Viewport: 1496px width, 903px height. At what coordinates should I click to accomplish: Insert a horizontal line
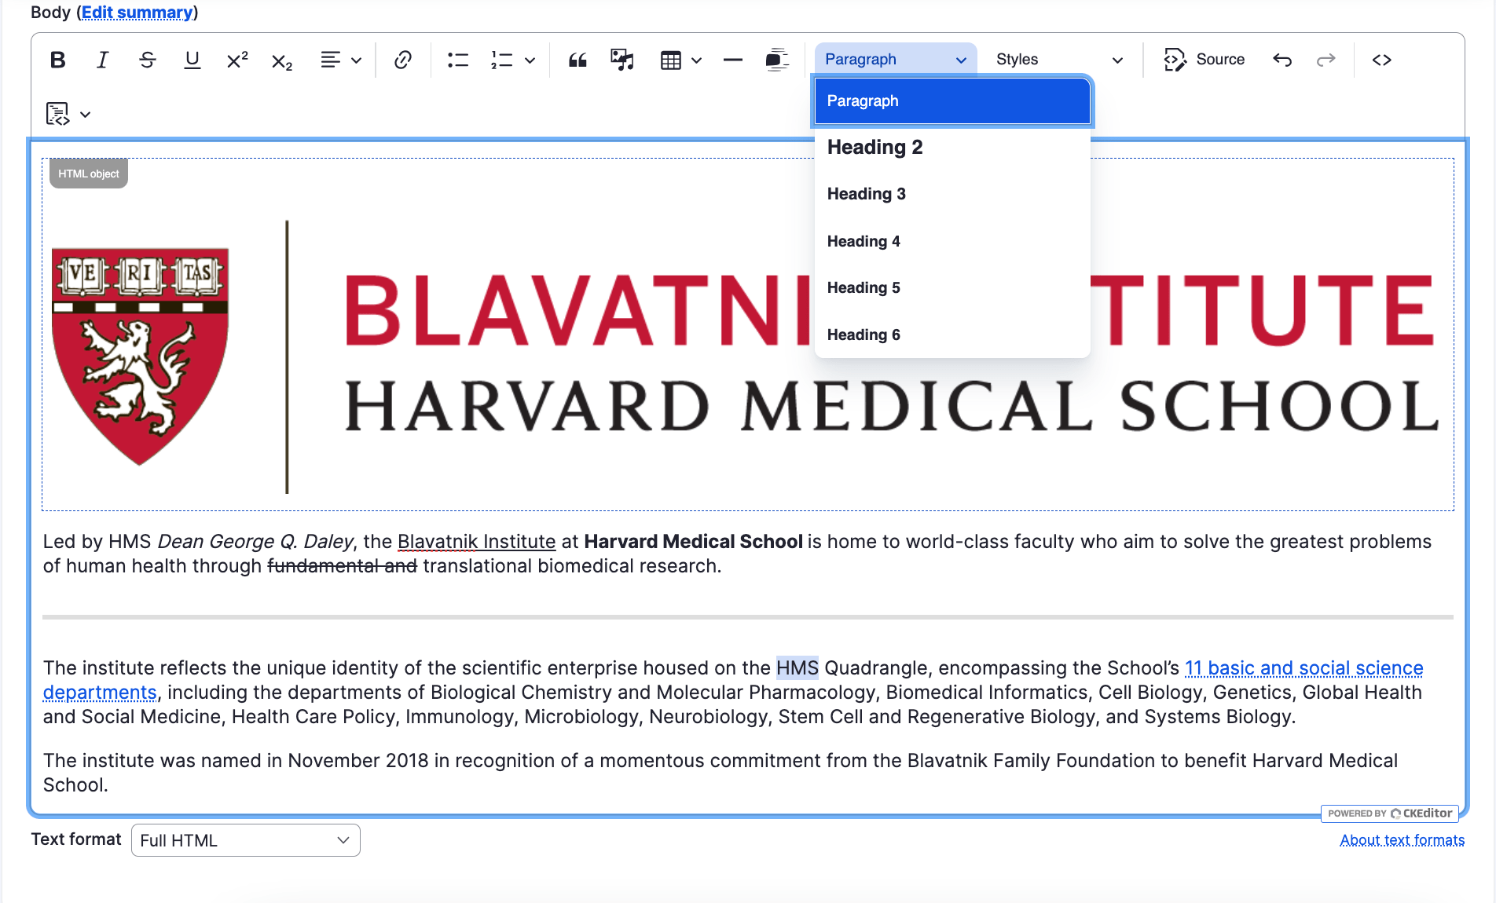point(732,60)
